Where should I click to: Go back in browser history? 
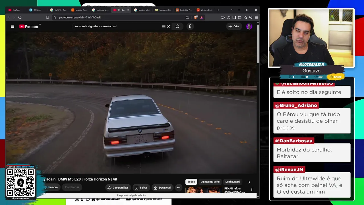(9, 17)
